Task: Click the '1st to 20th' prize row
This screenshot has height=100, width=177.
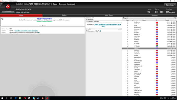Action: [x=104, y=29]
